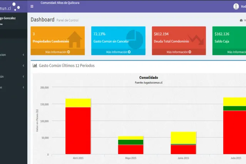Click the pie chart icon in Gasto Común card
Screen dimensions: 246x164
tap(135, 39)
